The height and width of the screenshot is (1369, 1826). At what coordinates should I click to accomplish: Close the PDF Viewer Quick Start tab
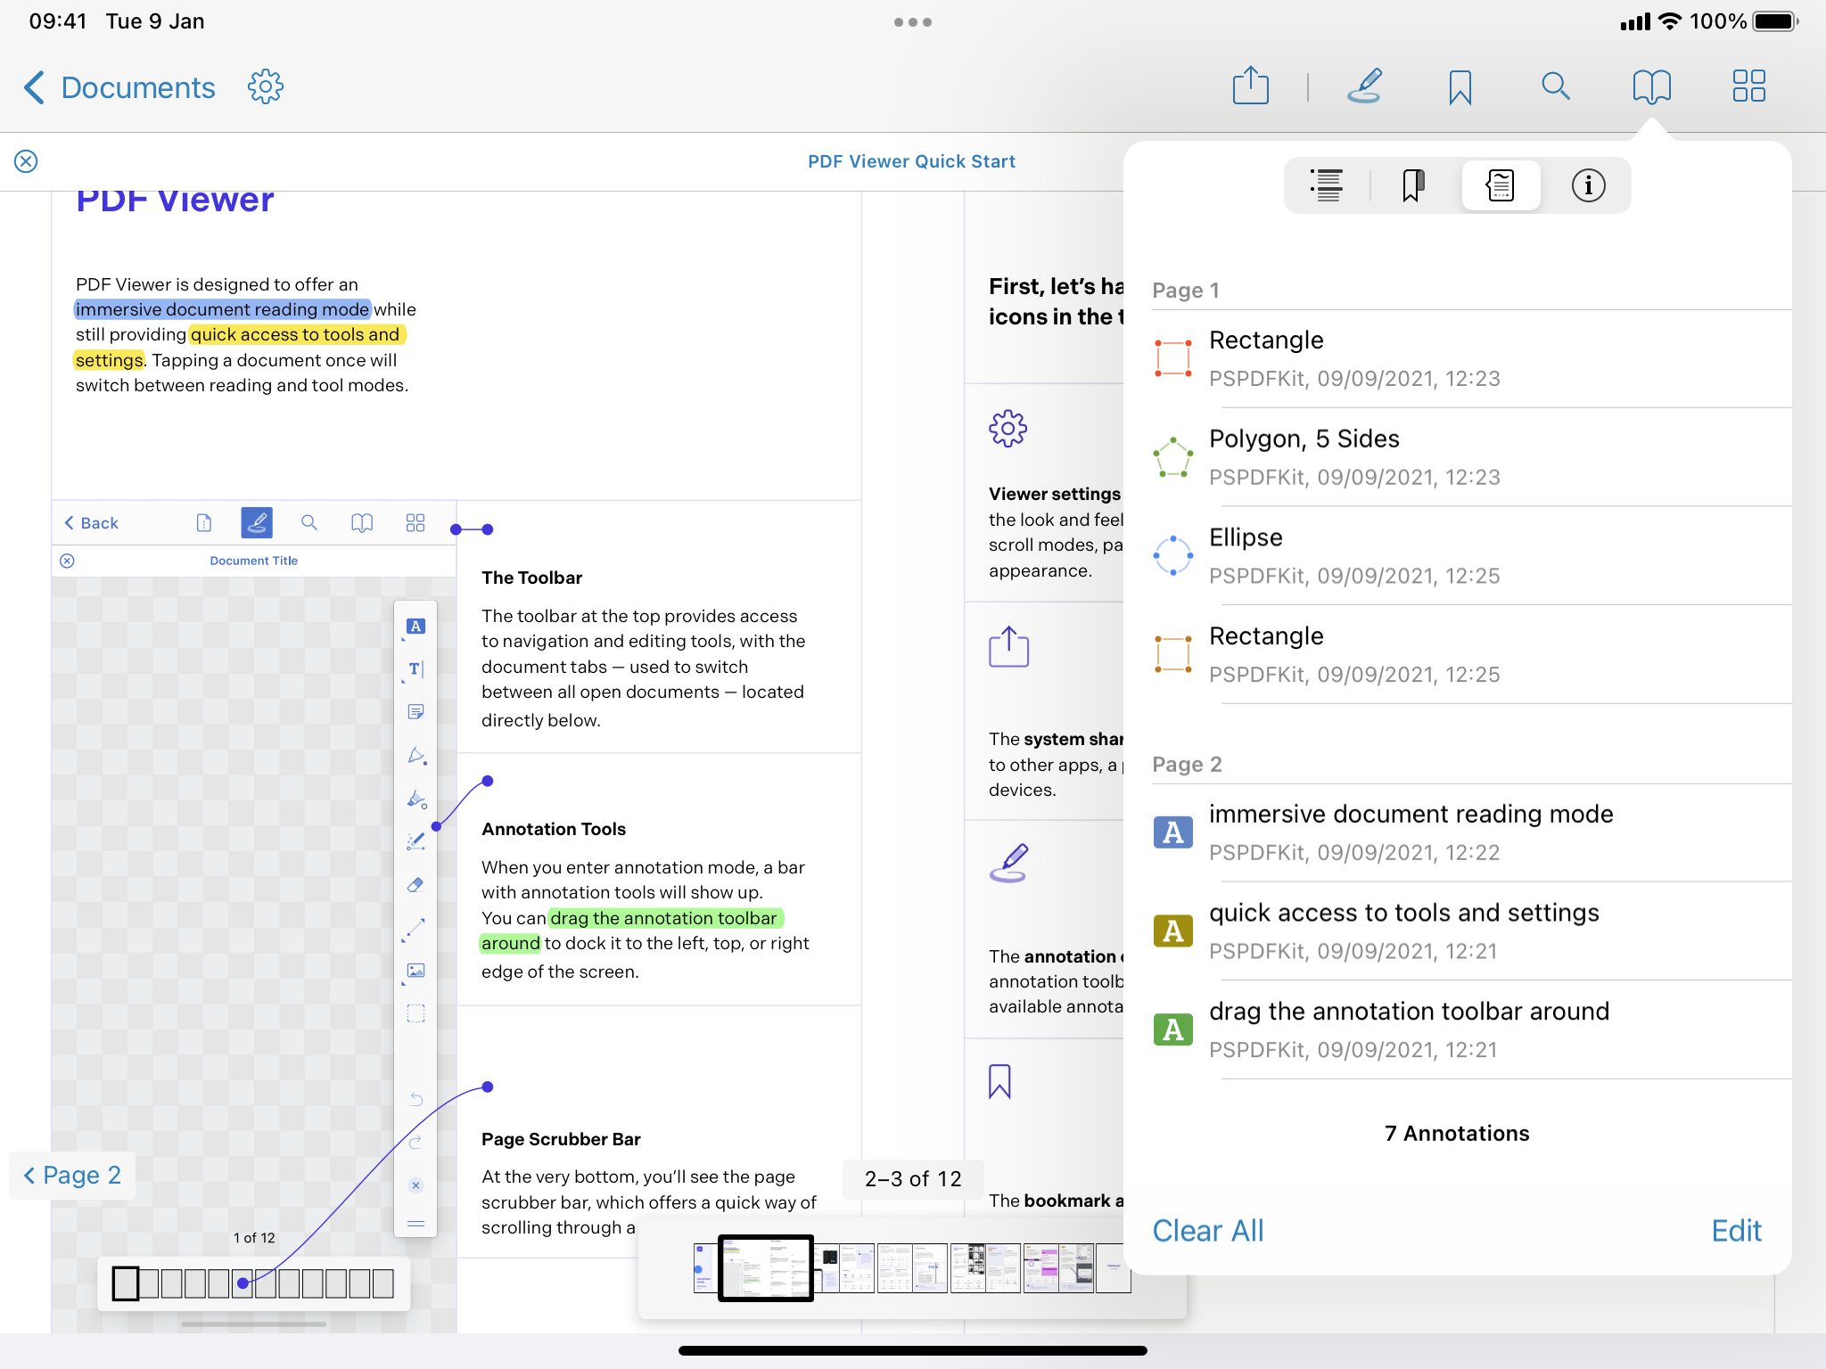(26, 161)
